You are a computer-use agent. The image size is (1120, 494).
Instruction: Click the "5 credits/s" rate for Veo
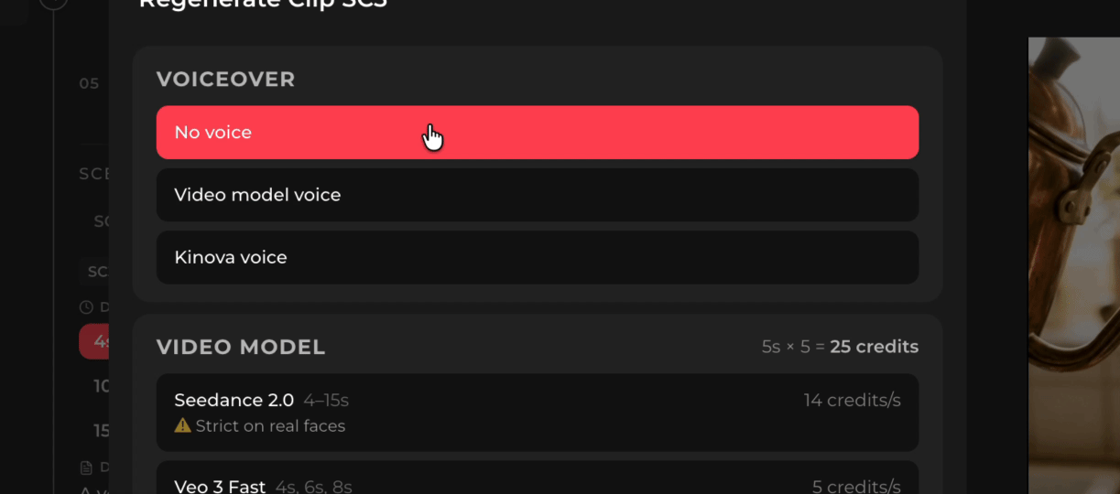click(x=855, y=487)
